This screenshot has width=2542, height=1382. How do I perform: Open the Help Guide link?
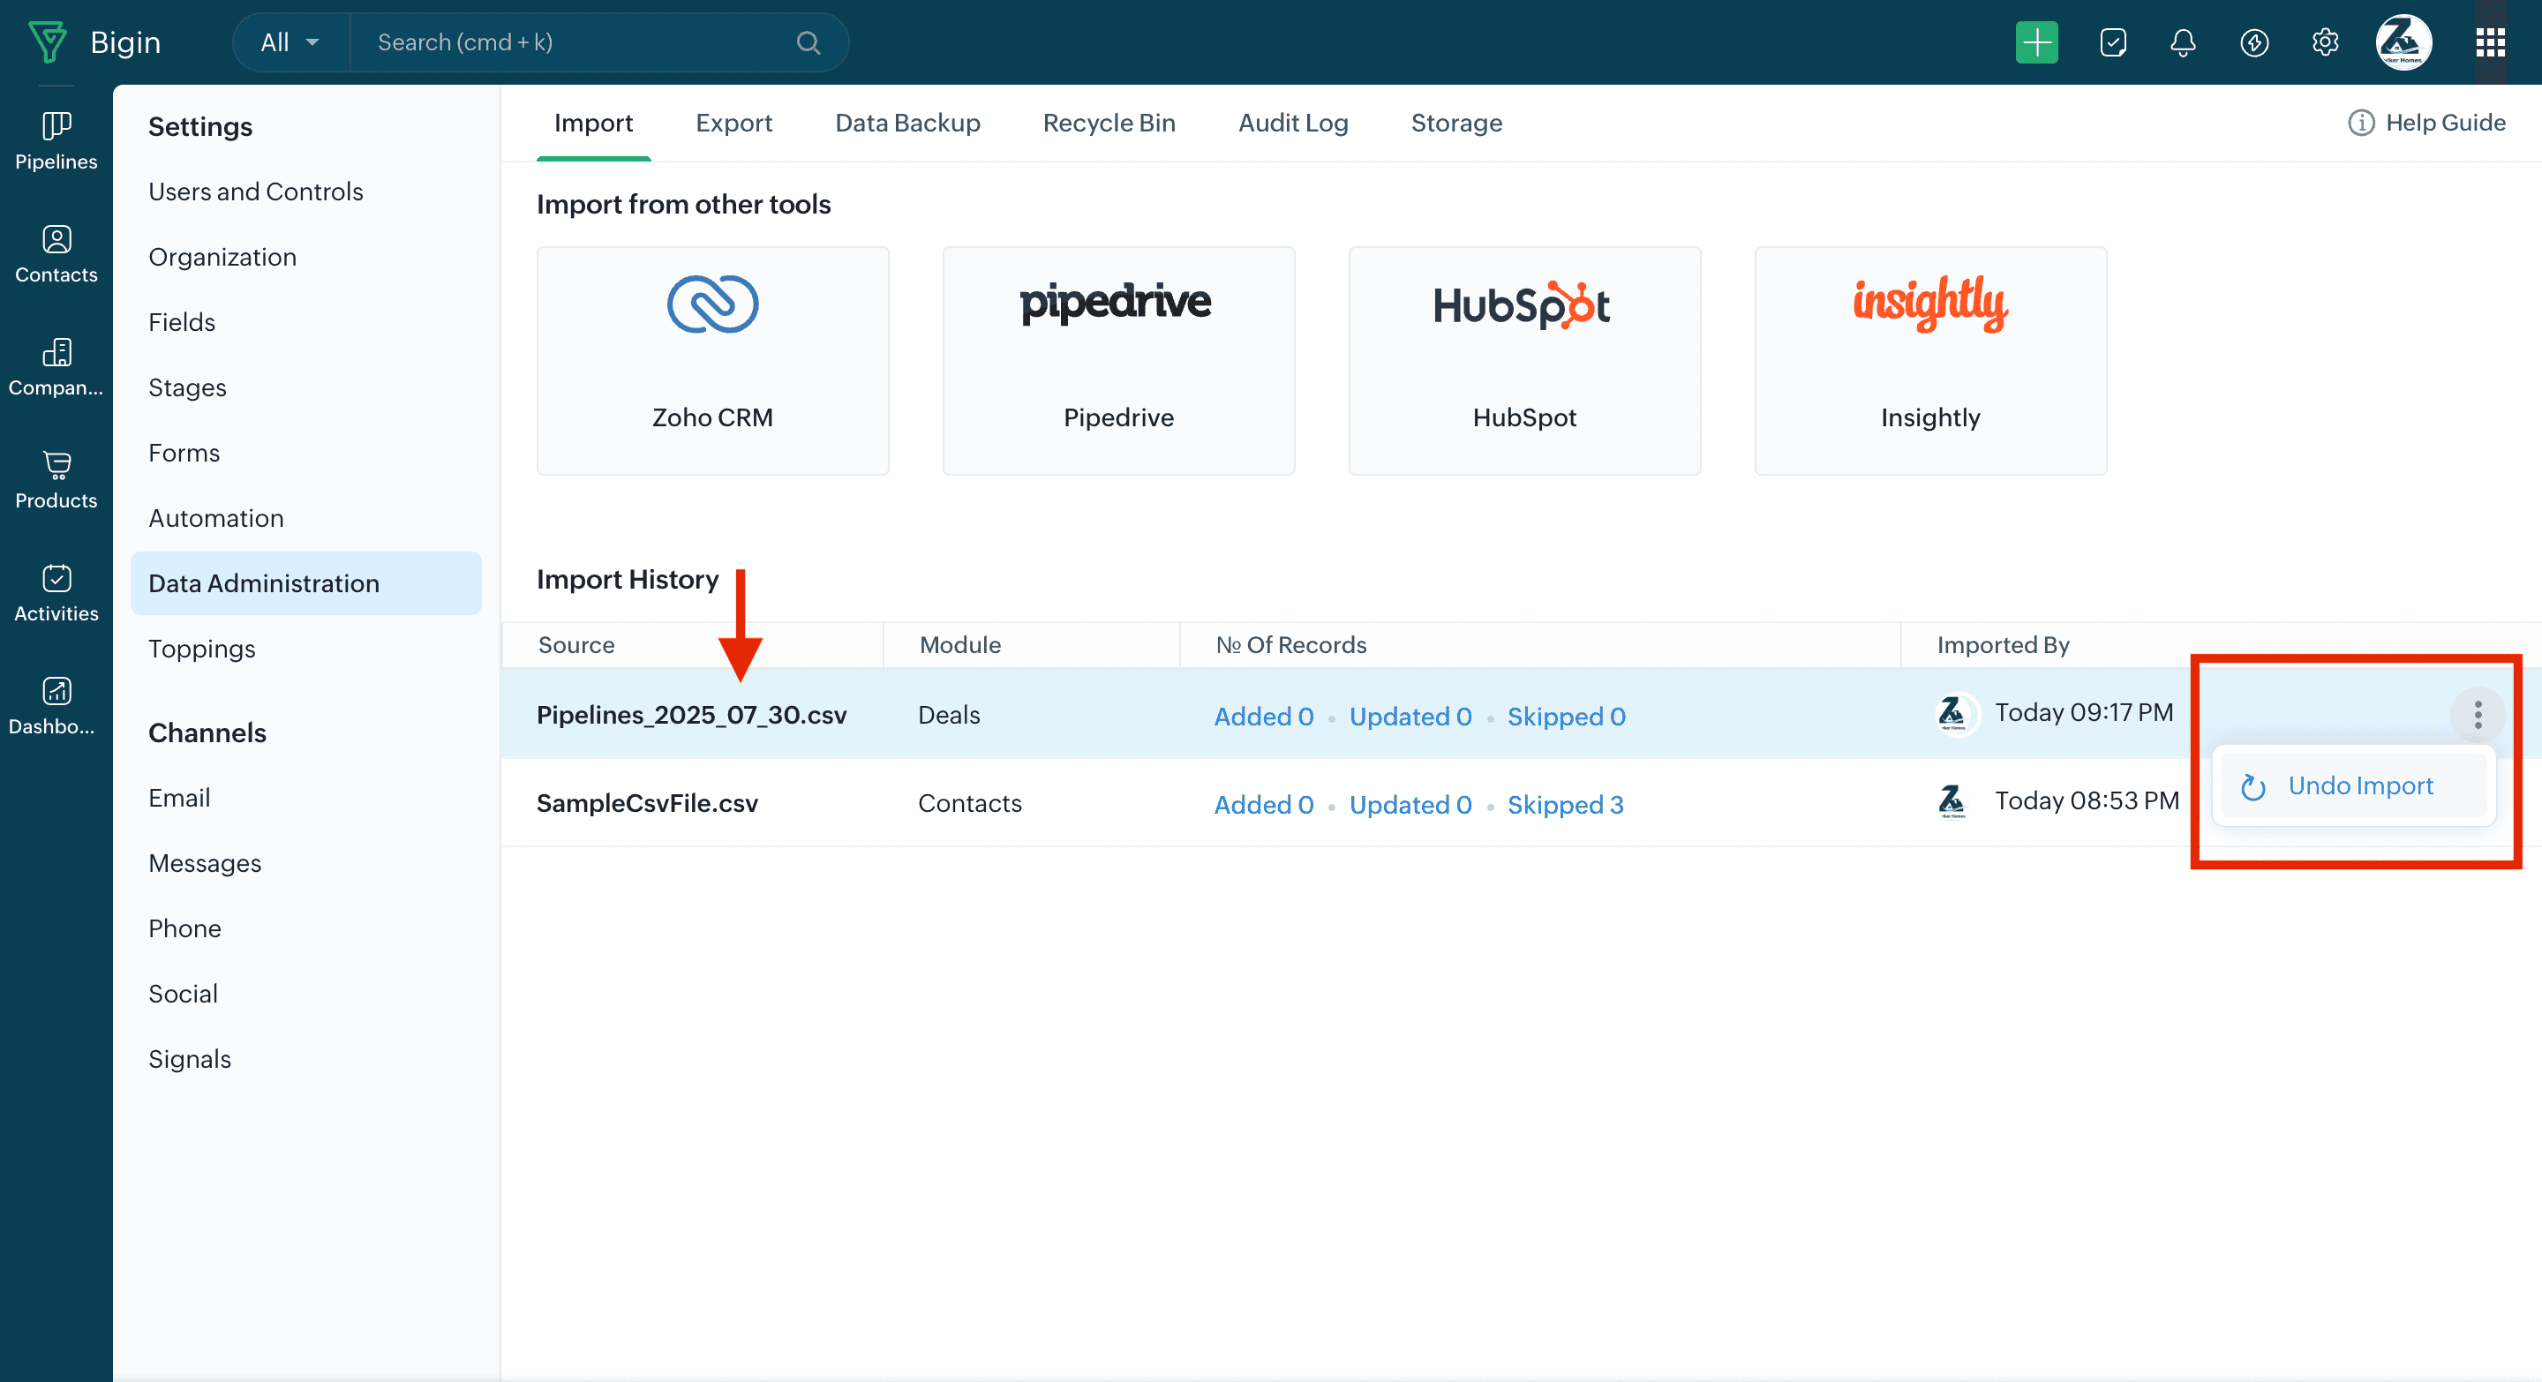[2427, 123]
